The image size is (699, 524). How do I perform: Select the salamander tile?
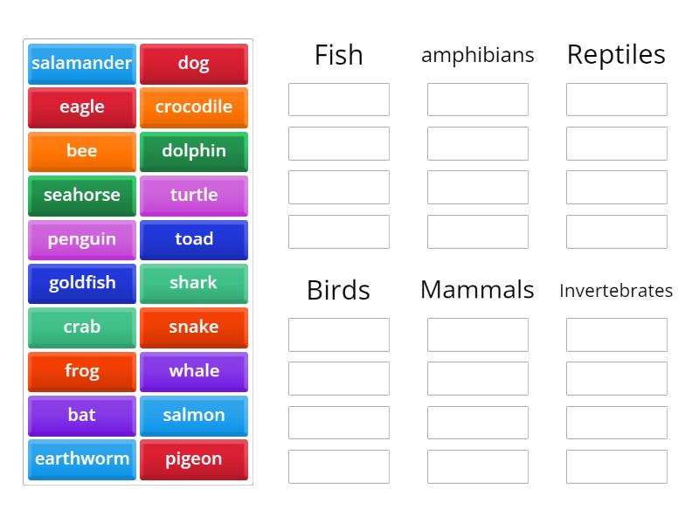81,63
